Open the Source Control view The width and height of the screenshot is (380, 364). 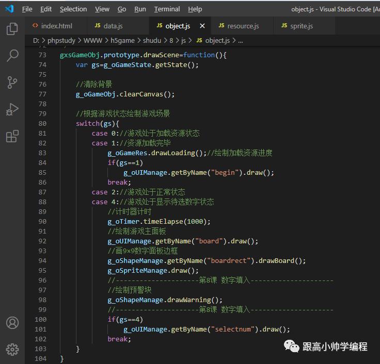[12, 82]
